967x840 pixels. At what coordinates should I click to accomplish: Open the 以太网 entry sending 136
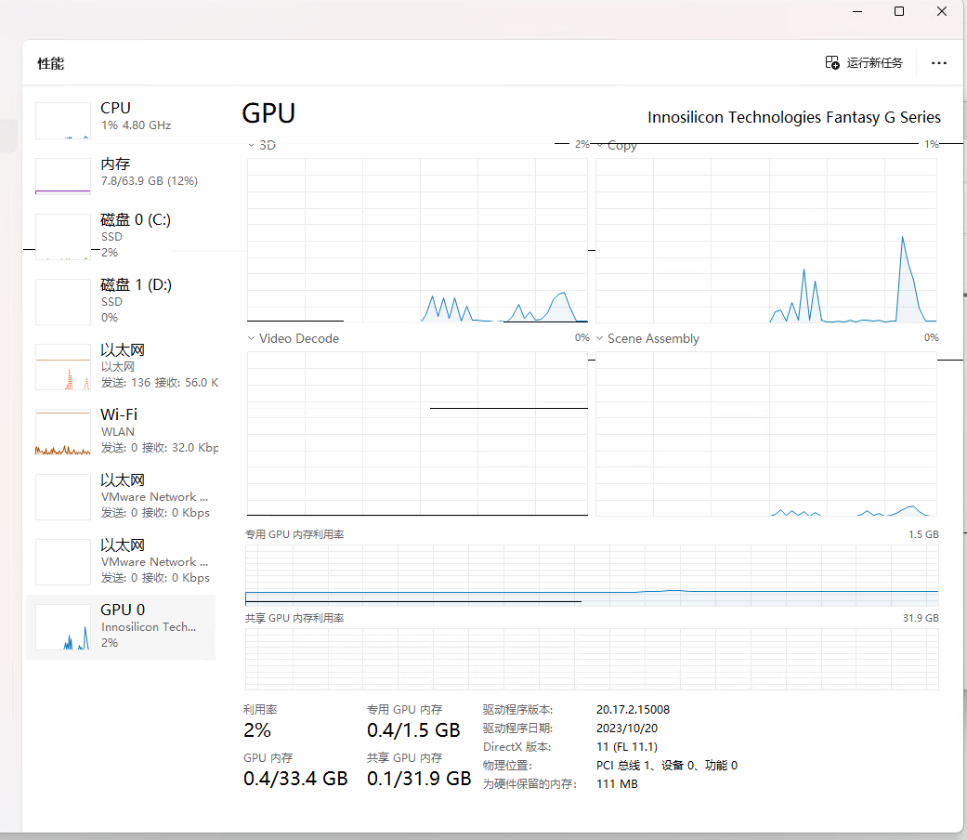click(121, 366)
